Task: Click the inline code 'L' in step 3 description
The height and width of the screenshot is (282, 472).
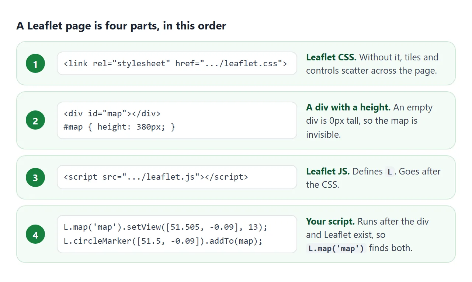Action: [x=390, y=172]
